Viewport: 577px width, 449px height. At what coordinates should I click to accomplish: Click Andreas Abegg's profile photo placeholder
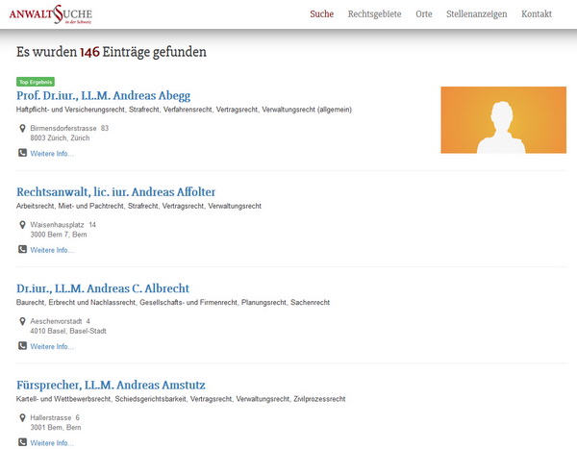point(503,120)
